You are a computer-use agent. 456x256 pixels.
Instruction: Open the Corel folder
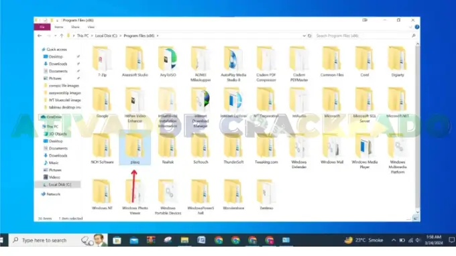tap(365, 62)
